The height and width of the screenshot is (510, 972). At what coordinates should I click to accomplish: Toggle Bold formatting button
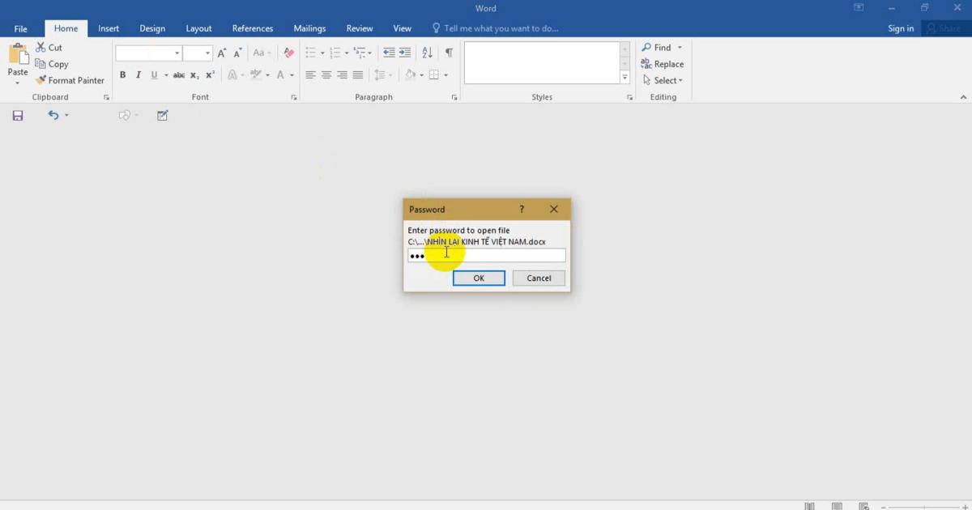123,75
